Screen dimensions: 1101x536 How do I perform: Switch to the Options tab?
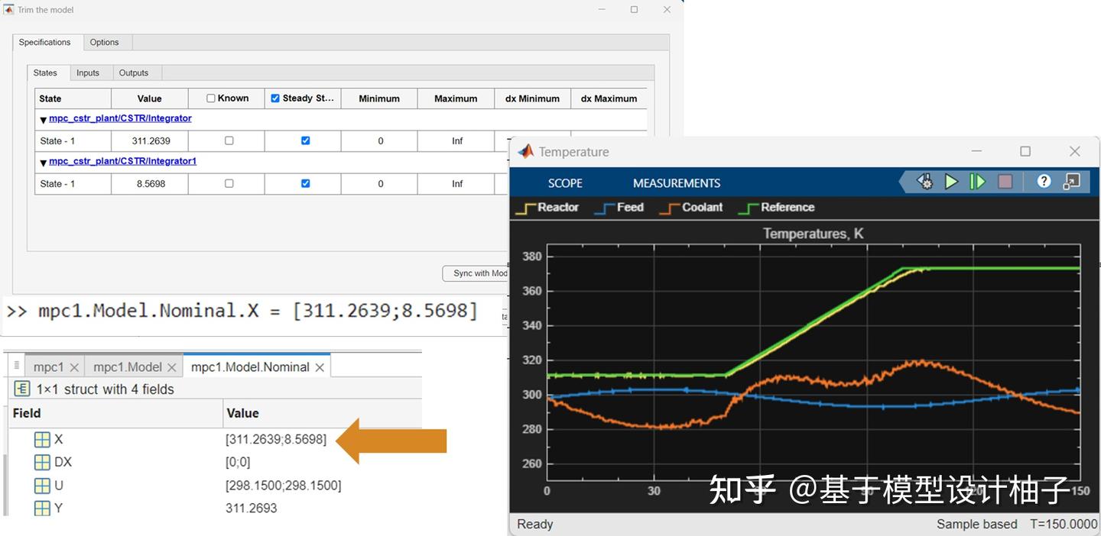point(106,42)
